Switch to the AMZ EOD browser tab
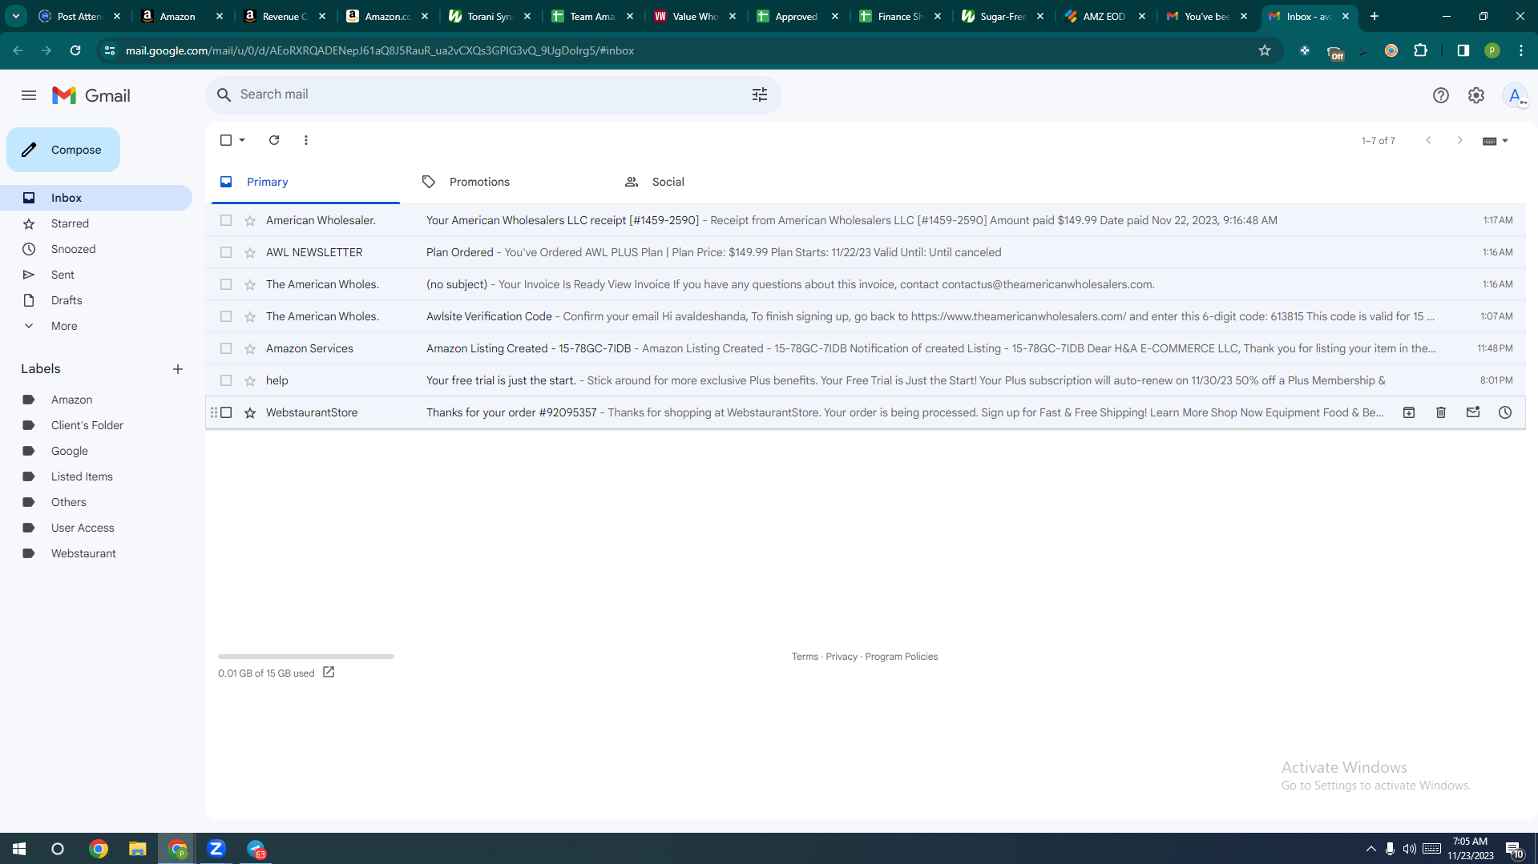This screenshot has width=1538, height=864. pos(1105,16)
